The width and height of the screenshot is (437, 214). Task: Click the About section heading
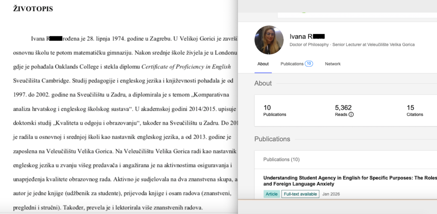[x=263, y=83]
